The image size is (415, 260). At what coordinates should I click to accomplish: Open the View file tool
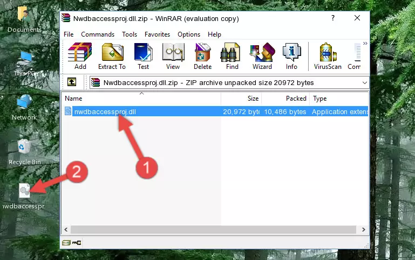point(173,56)
